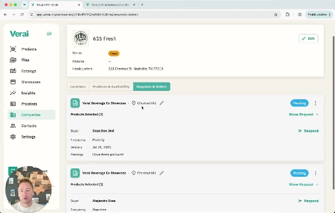Edit location pencil on Alejandro request

tap(162, 173)
